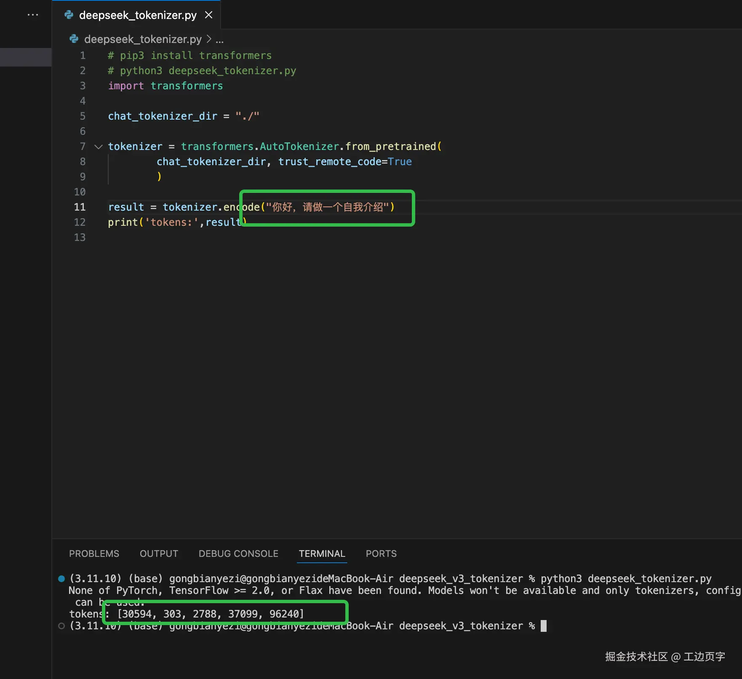The height and width of the screenshot is (679, 742).
Task: Click the Python icon in the breadcrumb bar
Action: point(74,39)
